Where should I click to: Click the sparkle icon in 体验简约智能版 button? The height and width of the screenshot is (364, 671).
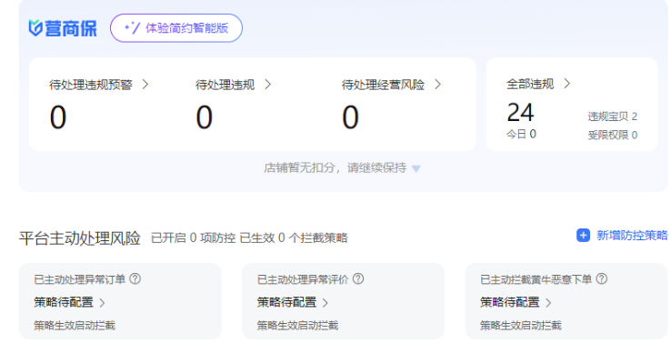click(132, 28)
